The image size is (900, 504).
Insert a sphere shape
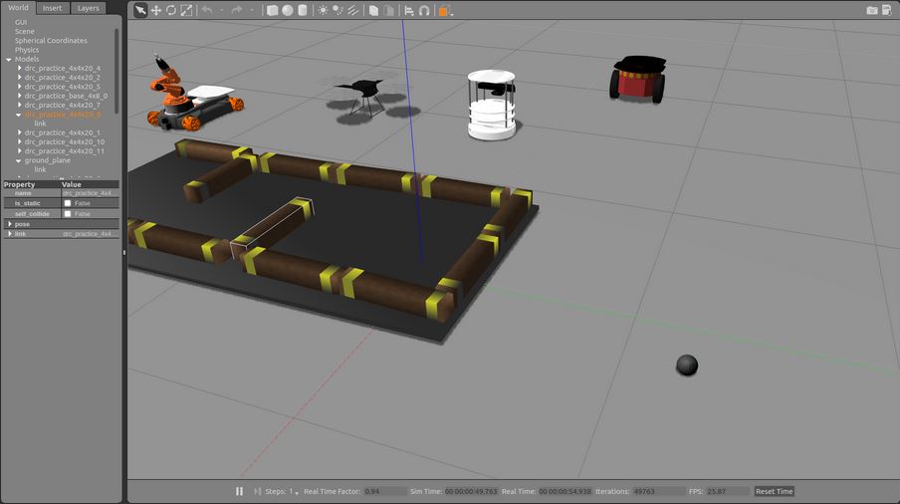click(x=288, y=10)
